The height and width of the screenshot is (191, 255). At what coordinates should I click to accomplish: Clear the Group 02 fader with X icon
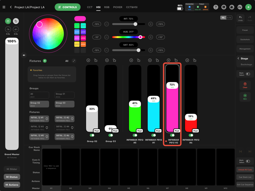pos(88,60)
